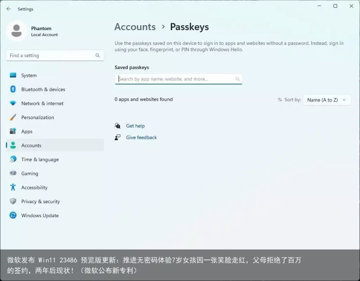The height and width of the screenshot is (281, 360).
Task: Click the Personalization paintbrush icon
Action: 13,117
